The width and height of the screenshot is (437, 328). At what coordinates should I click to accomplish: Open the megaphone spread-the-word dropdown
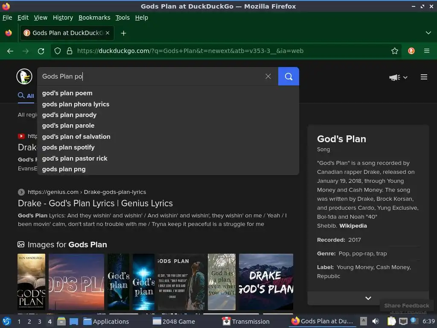click(398, 77)
